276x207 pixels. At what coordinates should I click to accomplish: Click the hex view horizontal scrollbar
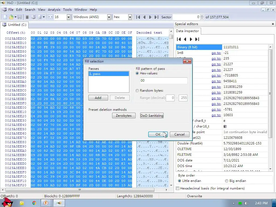(80, 190)
